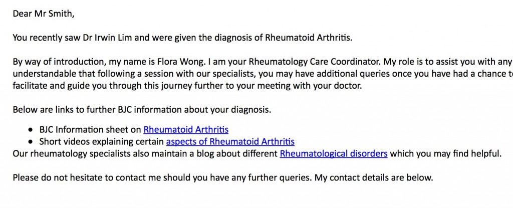
Task: Open the Rheumatoid Arthritis information sheet link
Action: tap(186, 130)
